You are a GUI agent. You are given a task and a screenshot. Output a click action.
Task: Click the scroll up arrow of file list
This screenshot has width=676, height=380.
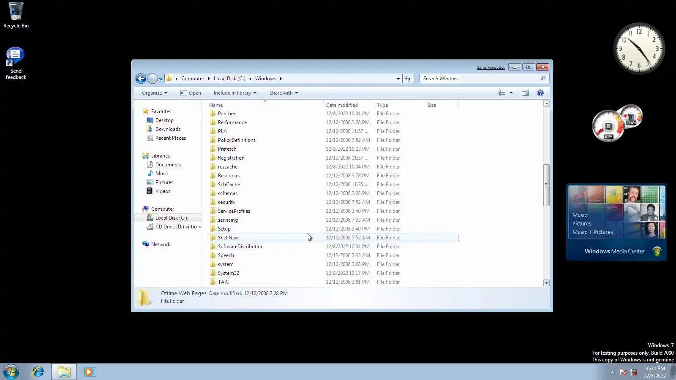(546, 103)
